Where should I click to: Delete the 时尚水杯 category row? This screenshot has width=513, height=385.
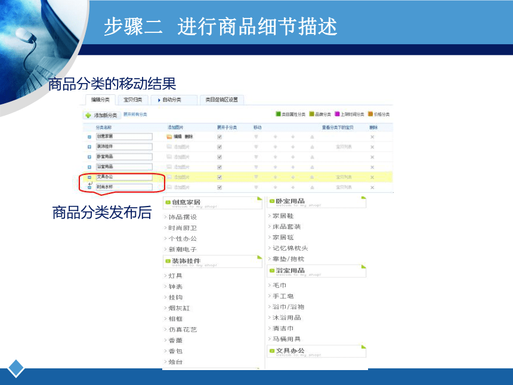point(372,187)
